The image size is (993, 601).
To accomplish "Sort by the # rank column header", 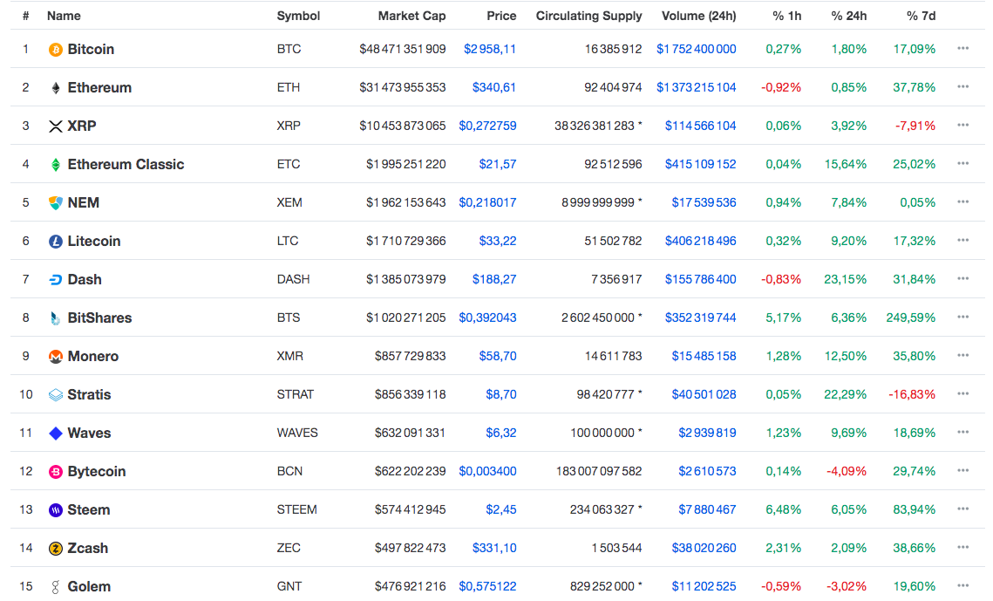I will click(x=26, y=16).
